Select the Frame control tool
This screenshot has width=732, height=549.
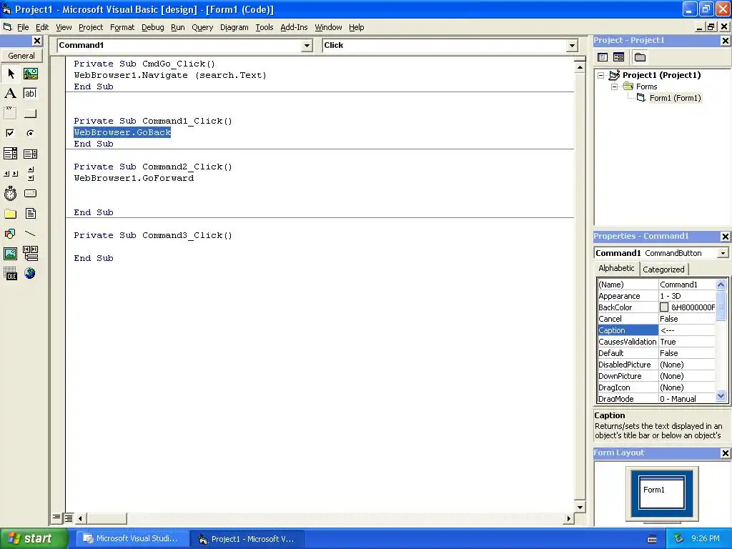pyautogui.click(x=11, y=113)
